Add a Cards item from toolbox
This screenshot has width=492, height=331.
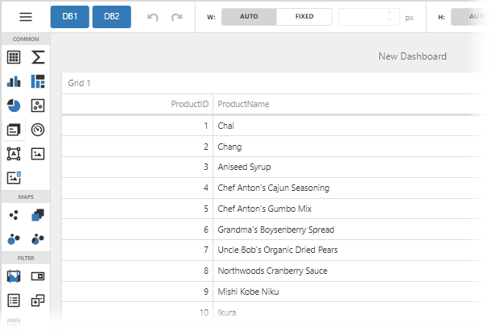tap(14, 130)
